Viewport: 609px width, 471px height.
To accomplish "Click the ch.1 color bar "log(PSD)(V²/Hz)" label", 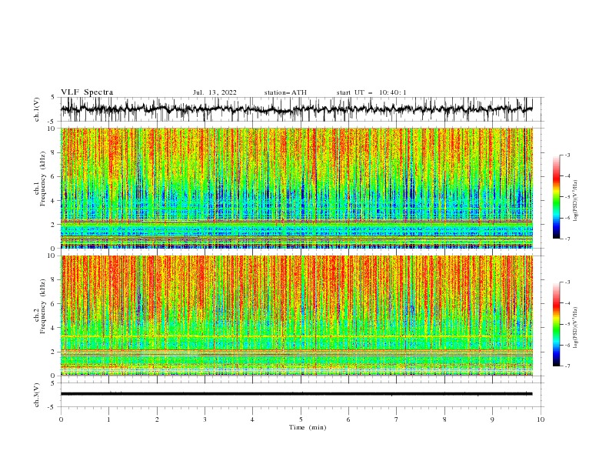I will [x=576, y=201].
